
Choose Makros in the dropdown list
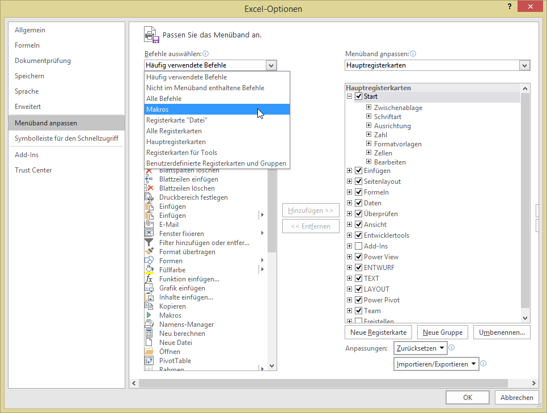click(217, 109)
